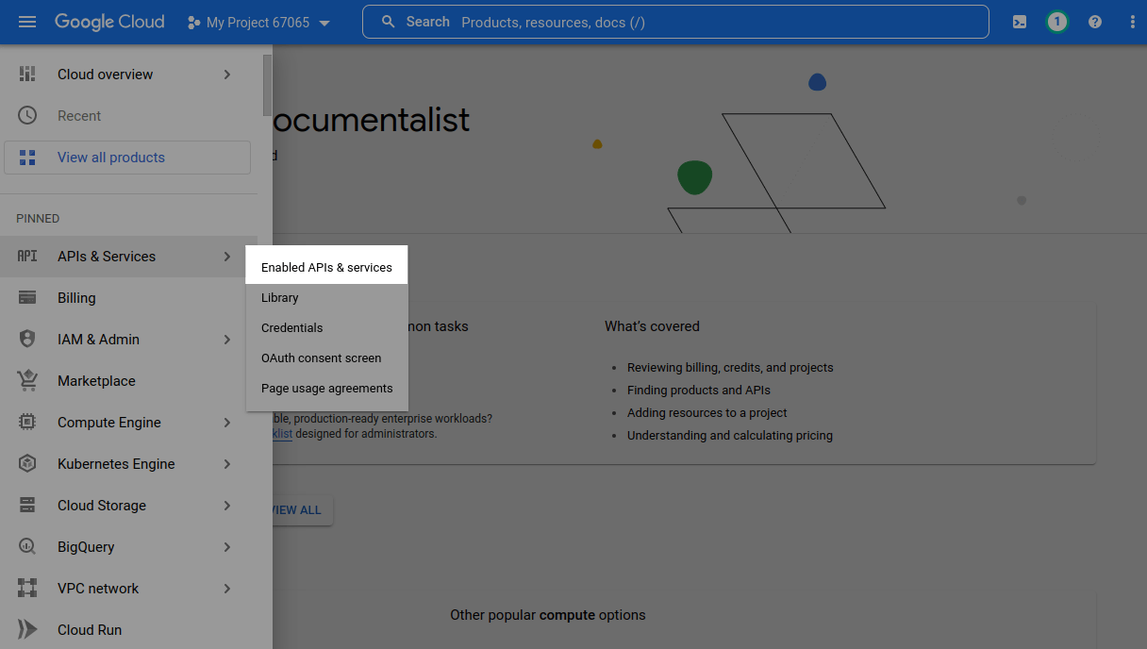Open the Recent list

point(129,116)
